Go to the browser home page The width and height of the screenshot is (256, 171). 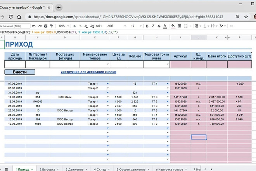point(19,17)
